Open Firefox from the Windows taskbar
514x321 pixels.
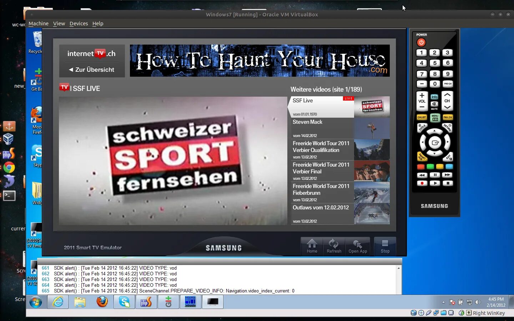(x=102, y=302)
